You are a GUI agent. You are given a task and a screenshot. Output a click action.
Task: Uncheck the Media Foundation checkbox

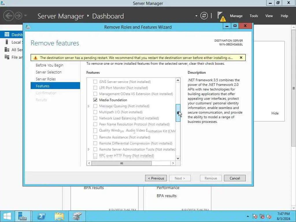95,100
